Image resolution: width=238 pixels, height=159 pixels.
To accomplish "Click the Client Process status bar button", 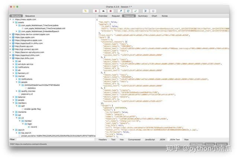I will pyautogui.click(x=197, y=144).
